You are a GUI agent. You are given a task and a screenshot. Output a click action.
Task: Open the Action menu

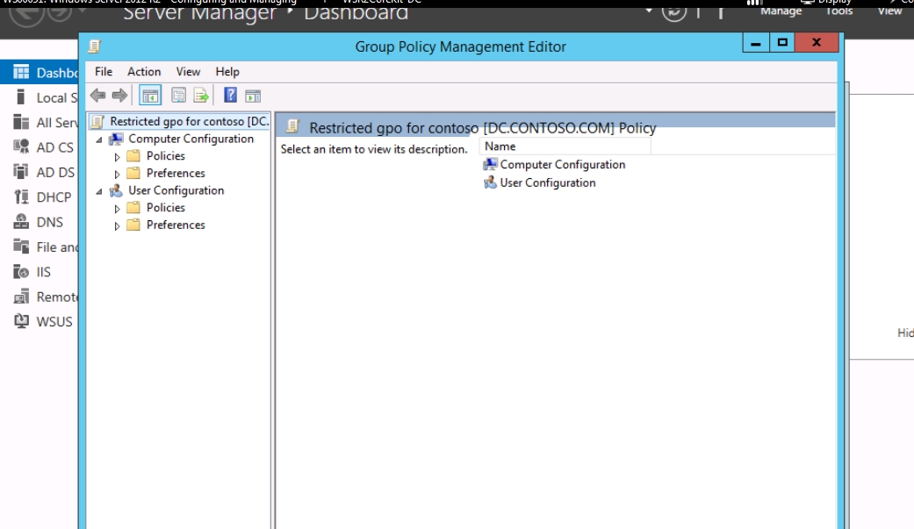coord(144,72)
